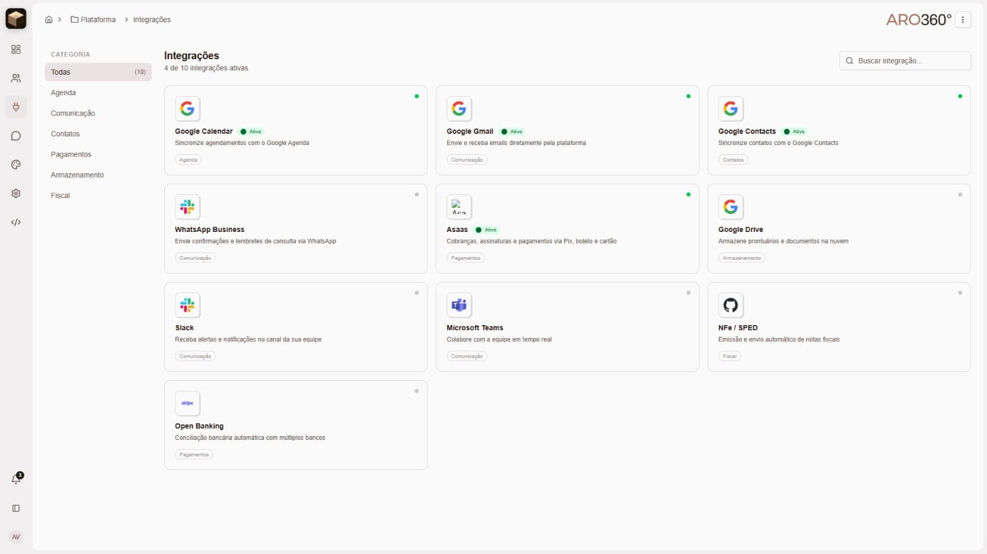Screen dimensions: 987x554
Task: Open the Microsoft Teams card title
Action: pyautogui.click(x=475, y=328)
